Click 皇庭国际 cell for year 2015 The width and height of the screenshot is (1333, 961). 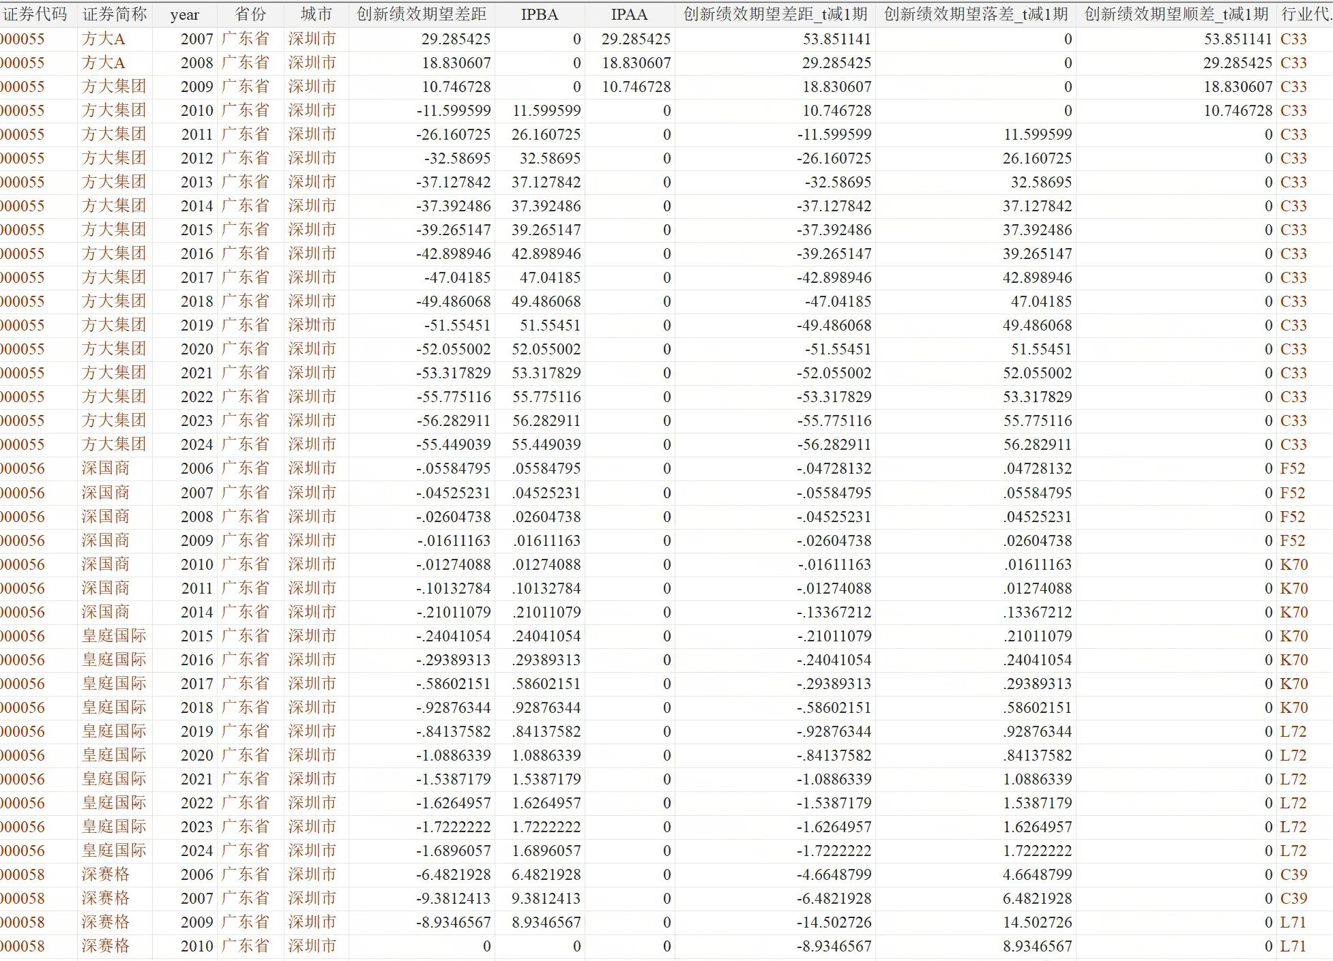tap(114, 636)
